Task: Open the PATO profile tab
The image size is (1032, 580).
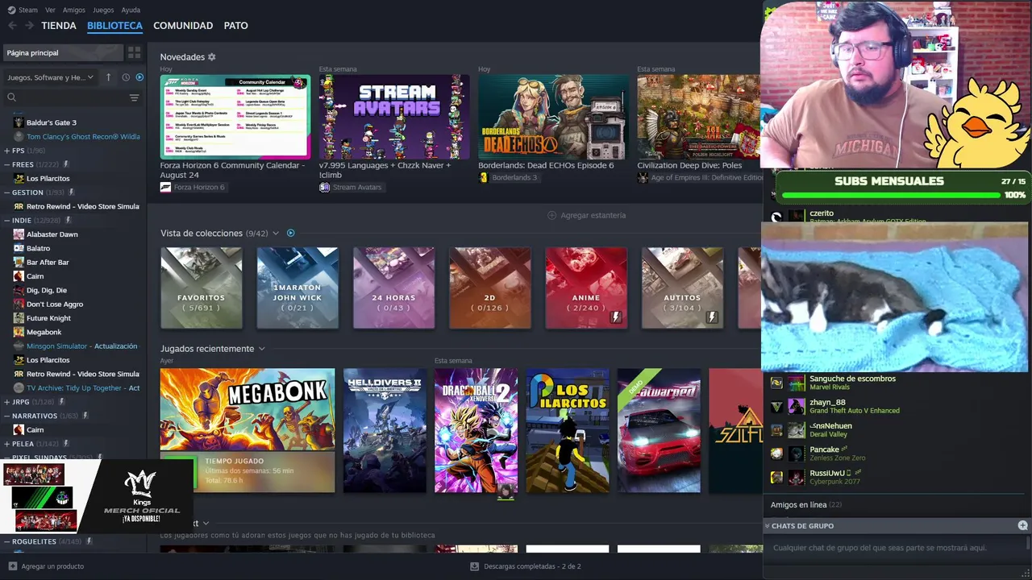Action: pos(235,26)
